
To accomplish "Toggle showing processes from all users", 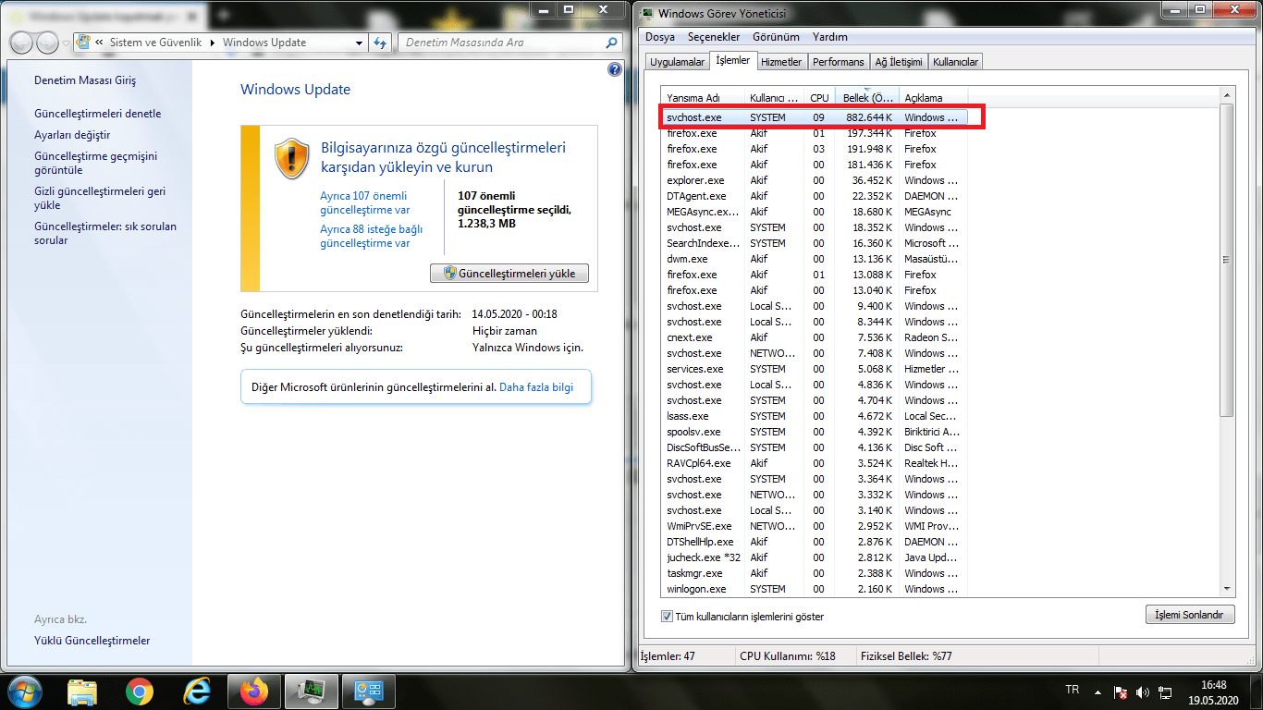I will [x=668, y=617].
